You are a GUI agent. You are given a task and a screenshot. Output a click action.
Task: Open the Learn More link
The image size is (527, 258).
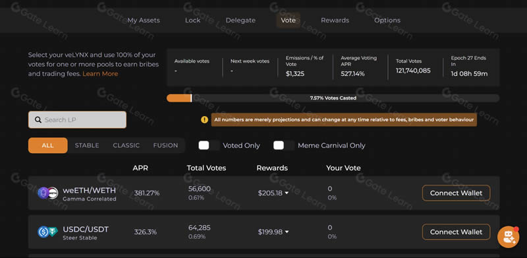pos(100,74)
